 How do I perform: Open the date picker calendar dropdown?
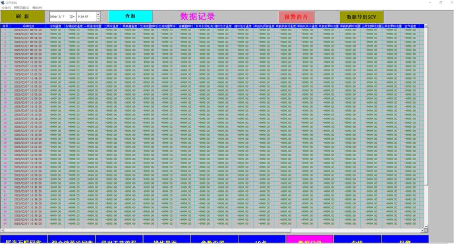(72, 16)
